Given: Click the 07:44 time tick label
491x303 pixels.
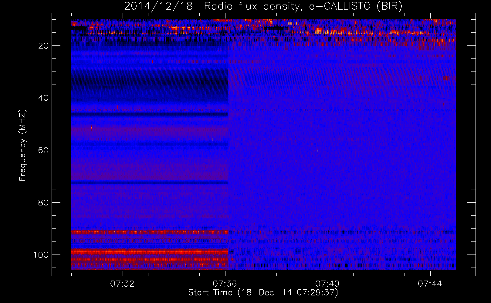Looking at the screenshot, I should click(430, 284).
